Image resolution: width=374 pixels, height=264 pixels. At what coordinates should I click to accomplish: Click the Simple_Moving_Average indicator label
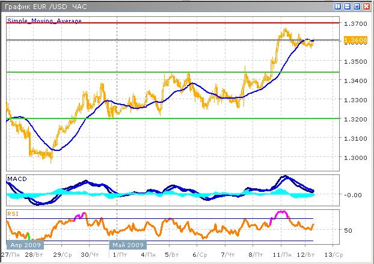[44, 20]
